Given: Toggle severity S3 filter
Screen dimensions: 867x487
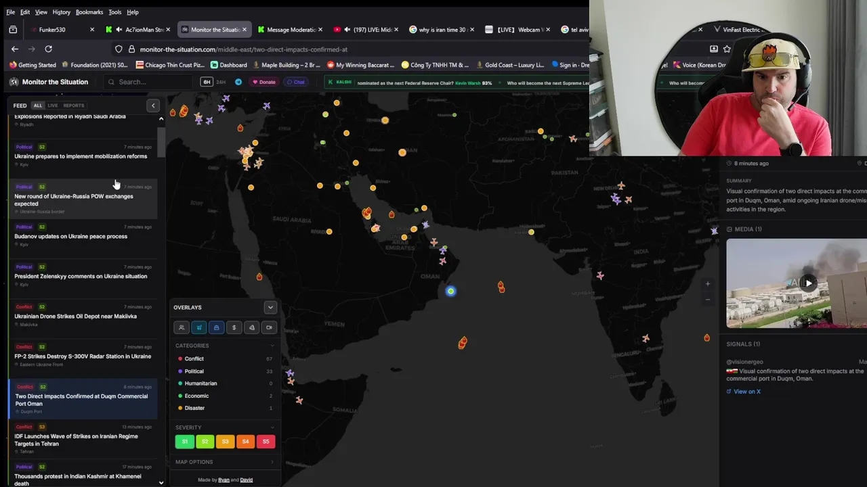Looking at the screenshot, I should pos(225,442).
